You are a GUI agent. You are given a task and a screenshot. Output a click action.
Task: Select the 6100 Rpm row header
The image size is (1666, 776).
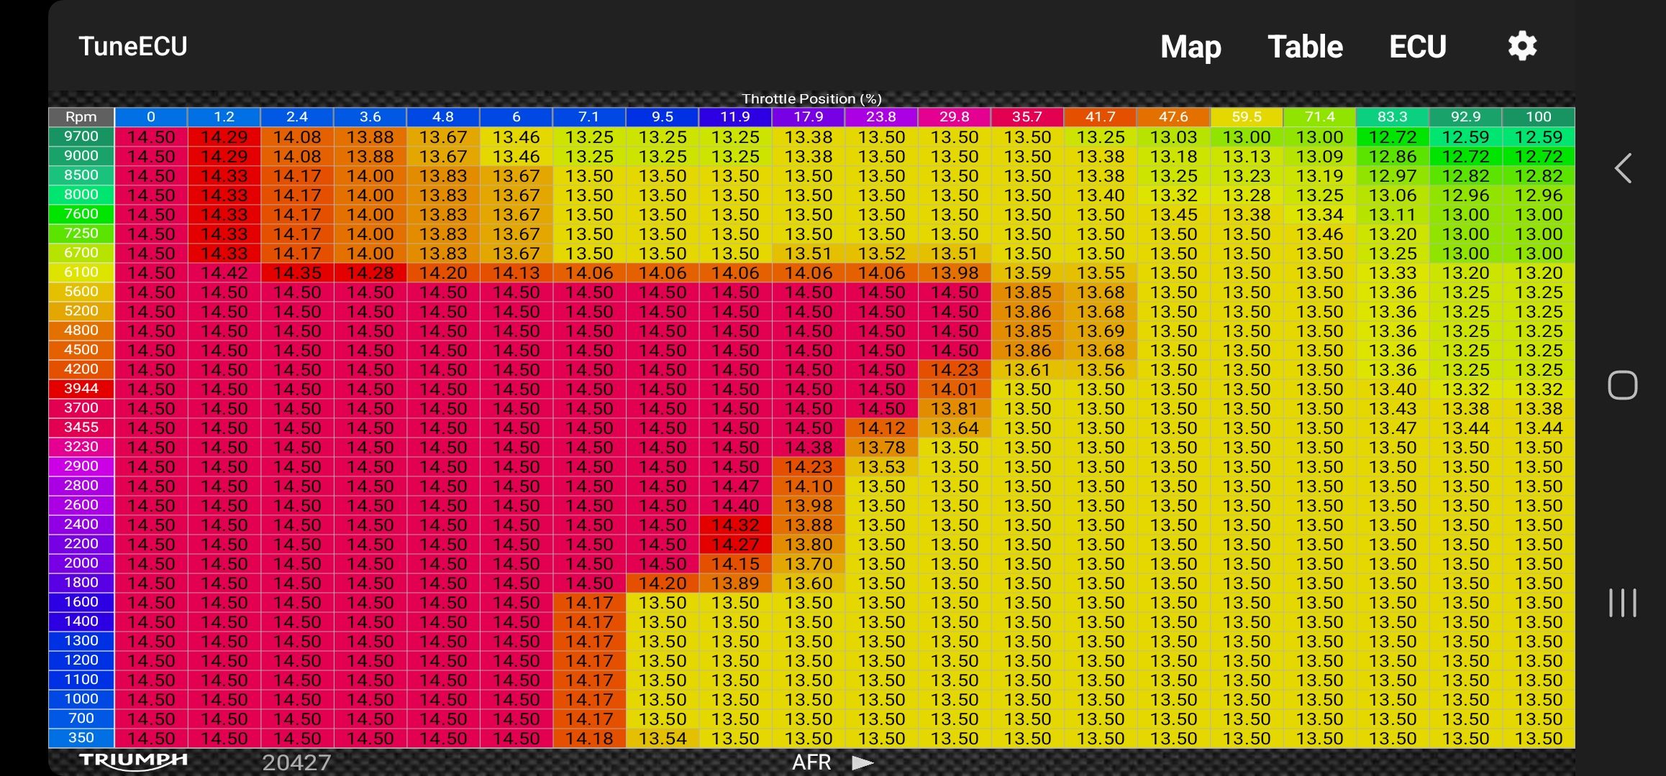tap(81, 272)
